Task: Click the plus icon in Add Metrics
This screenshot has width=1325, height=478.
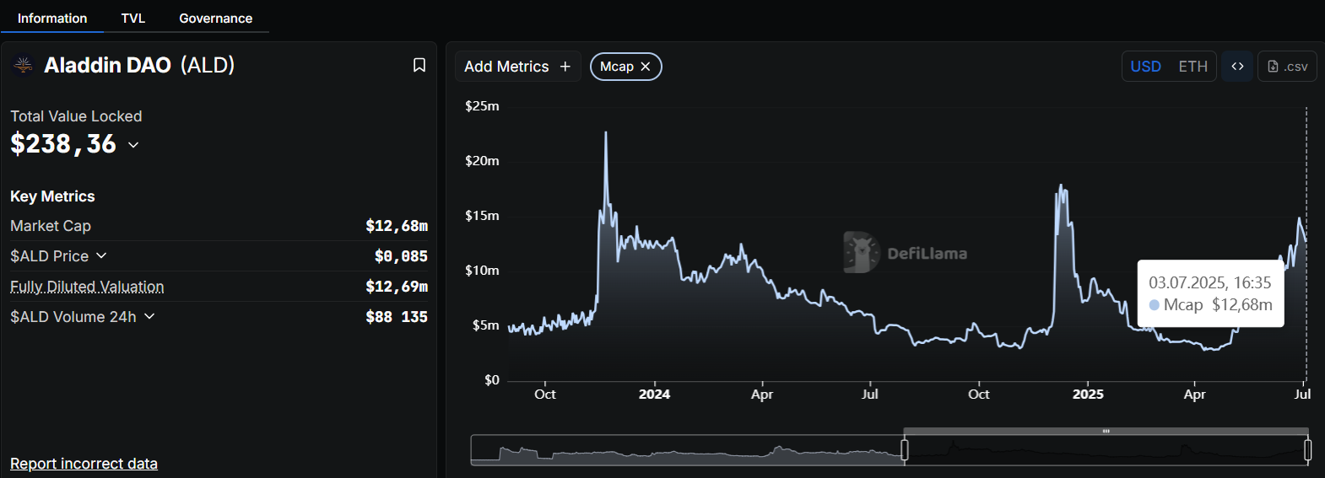Action: [x=565, y=67]
